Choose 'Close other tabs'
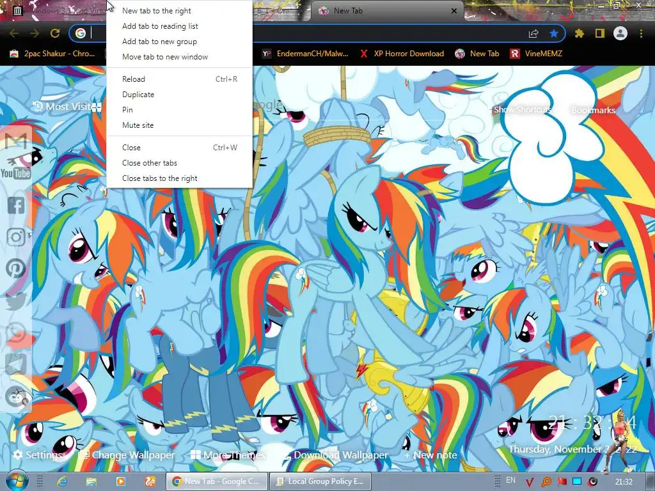Image resolution: width=655 pixels, height=491 pixels. click(179, 163)
